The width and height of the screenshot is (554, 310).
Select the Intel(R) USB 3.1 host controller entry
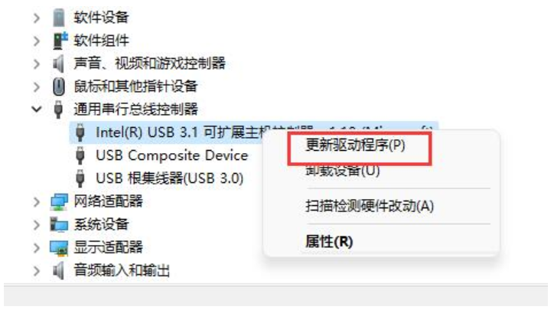[x=254, y=132]
